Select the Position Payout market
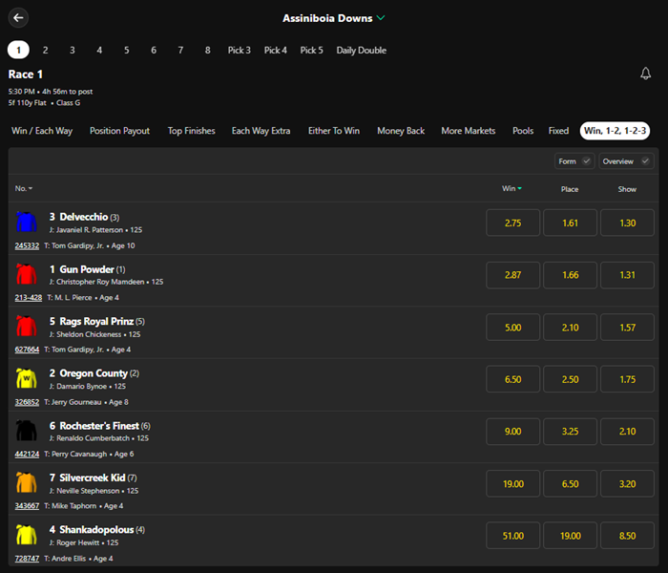The image size is (668, 573). [119, 131]
